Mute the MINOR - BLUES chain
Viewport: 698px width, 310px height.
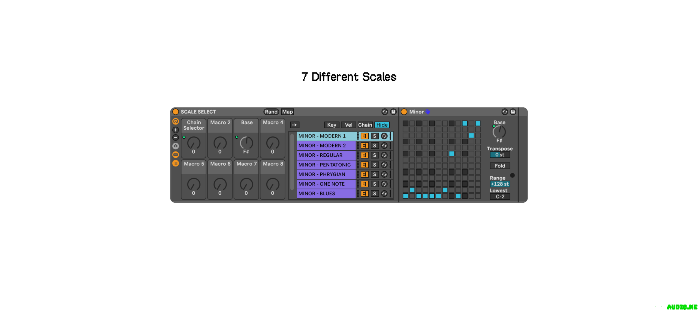click(365, 193)
